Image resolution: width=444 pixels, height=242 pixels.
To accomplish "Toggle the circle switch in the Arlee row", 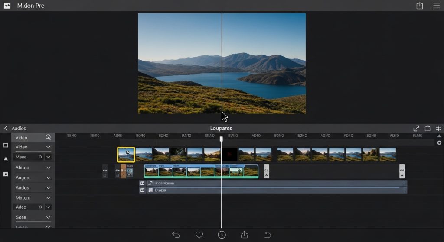I will [40, 207].
